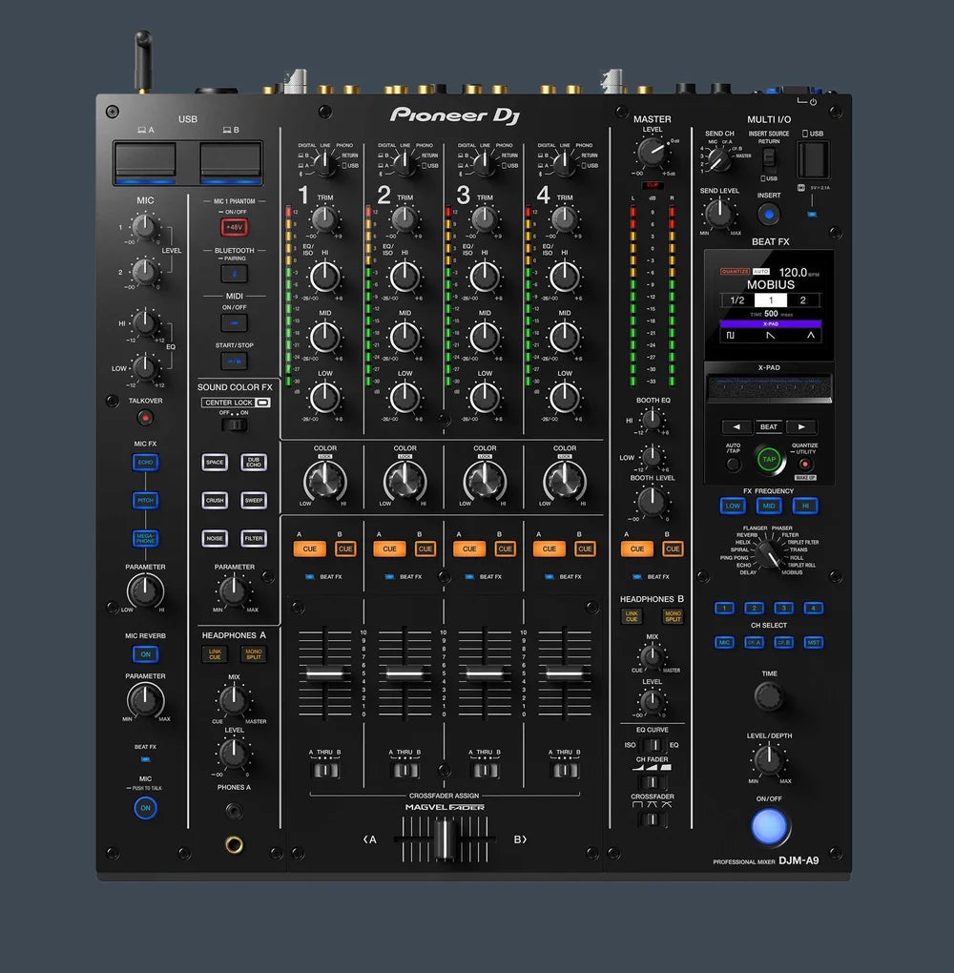Select the LOW FX frequency button

[x=733, y=506]
